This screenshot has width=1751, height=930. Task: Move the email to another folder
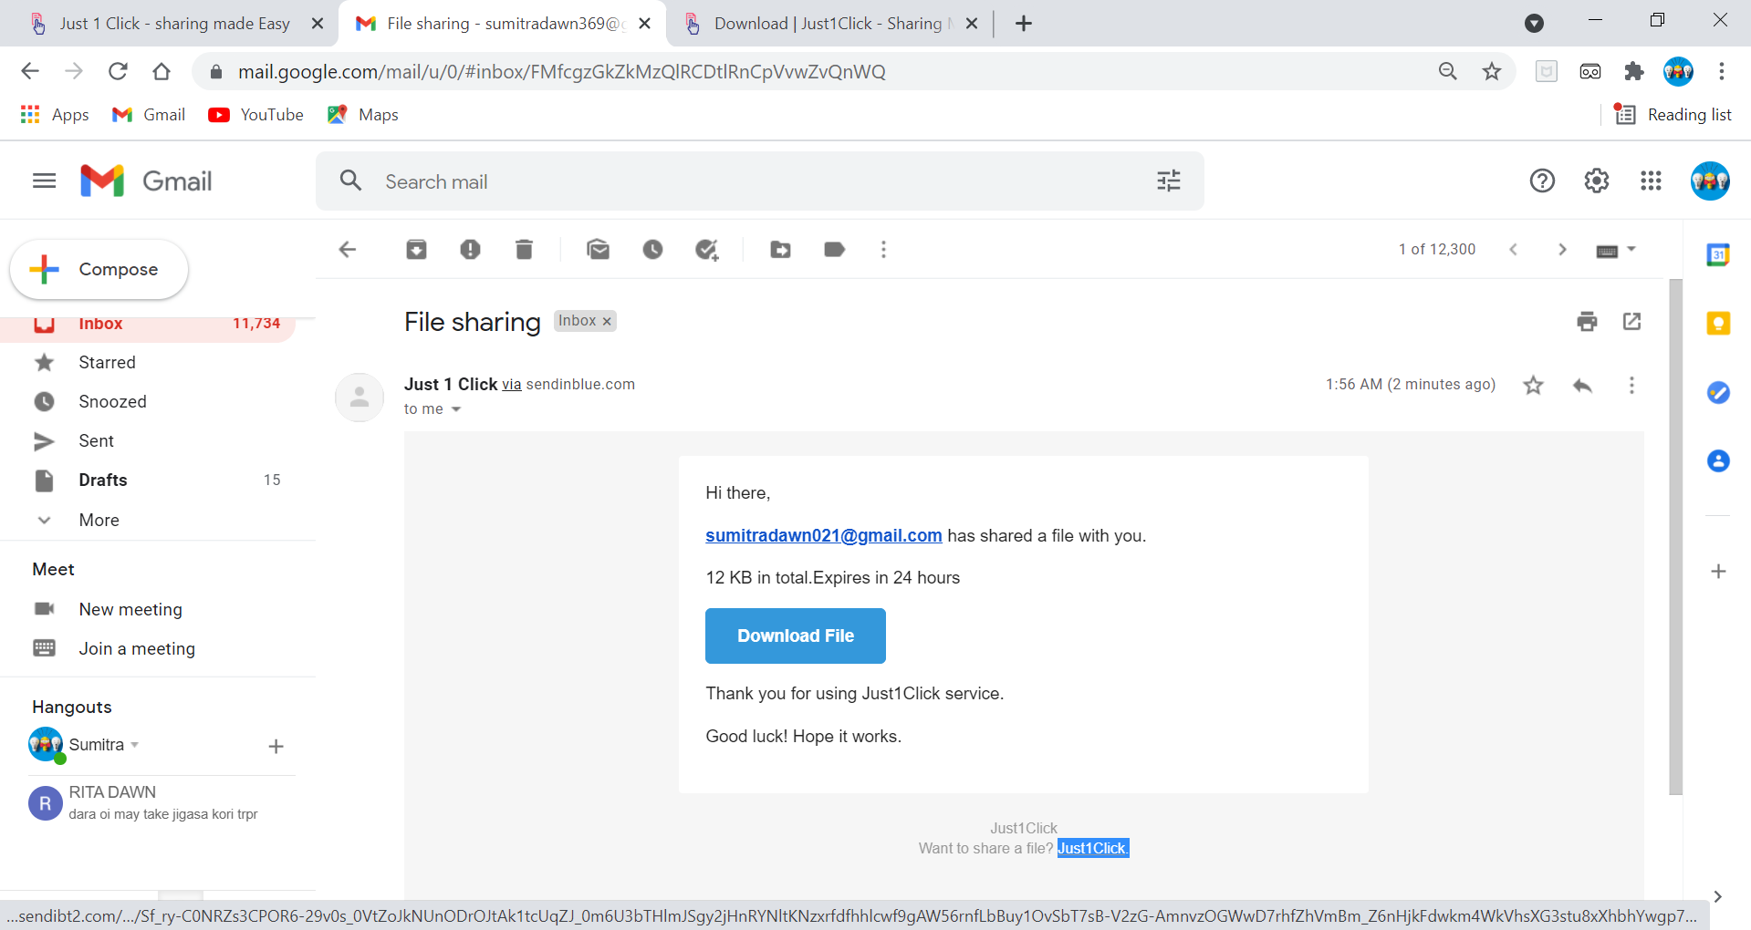780,249
